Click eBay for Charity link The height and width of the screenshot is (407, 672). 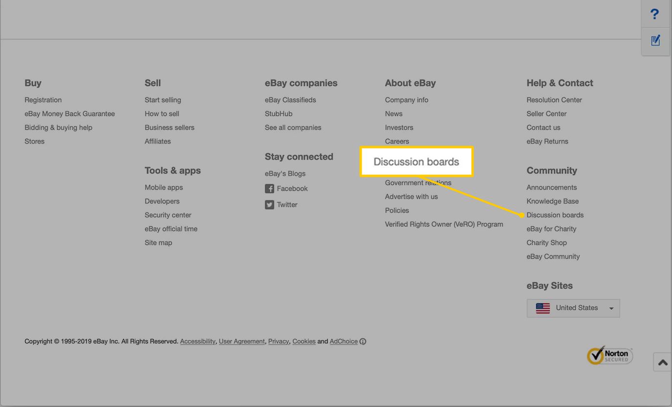click(x=551, y=229)
